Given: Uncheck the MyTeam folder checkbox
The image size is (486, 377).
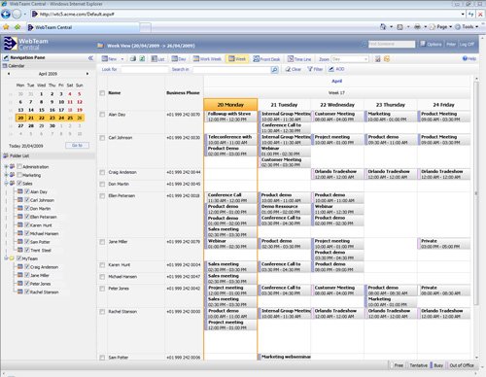Looking at the screenshot, I should pos(19,258).
